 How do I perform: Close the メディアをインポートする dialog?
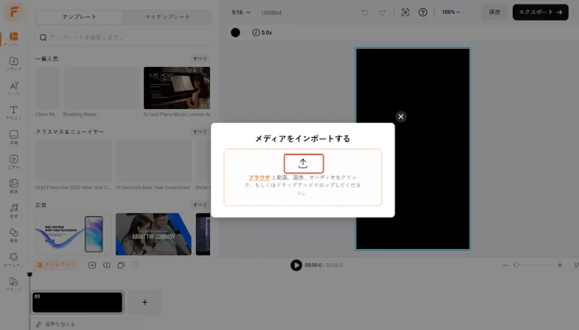click(x=400, y=117)
